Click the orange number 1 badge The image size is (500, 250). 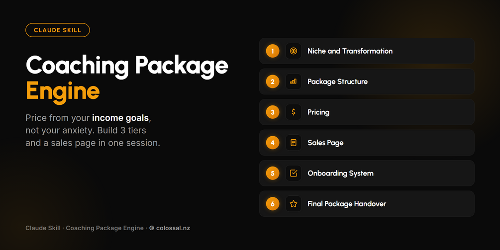pyautogui.click(x=273, y=51)
